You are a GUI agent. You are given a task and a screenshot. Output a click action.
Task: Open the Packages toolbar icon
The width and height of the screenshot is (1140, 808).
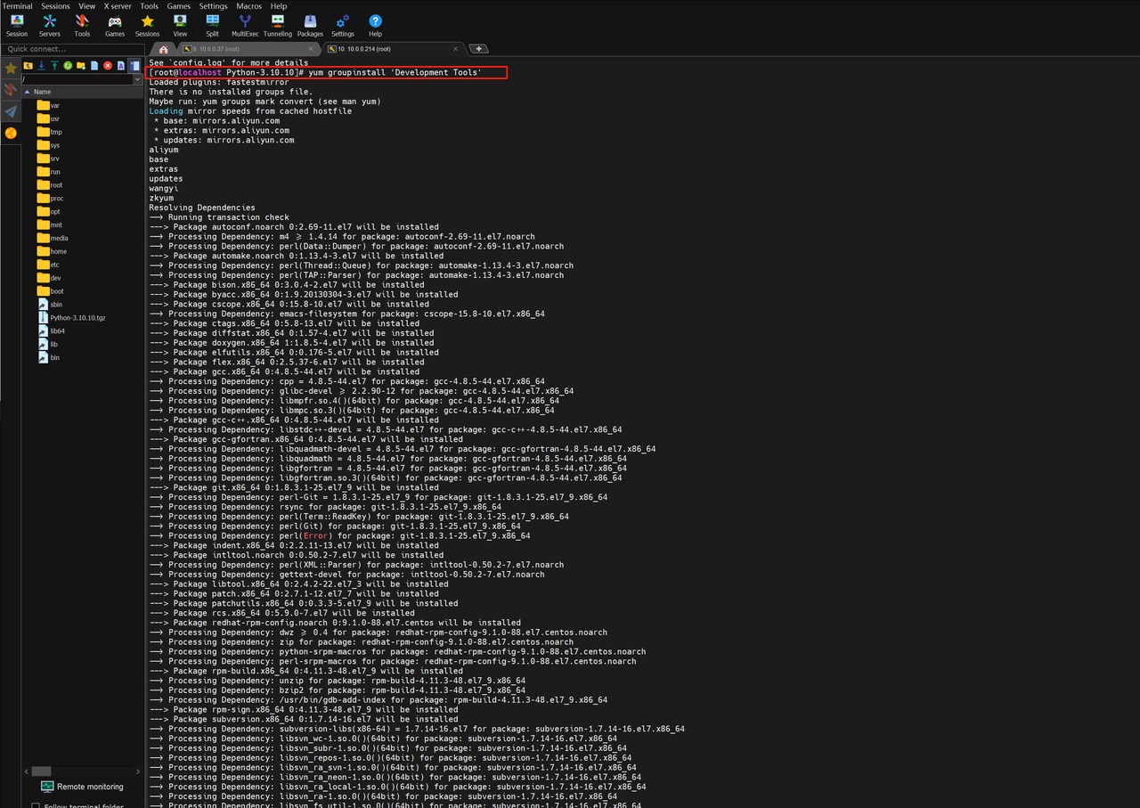click(310, 24)
